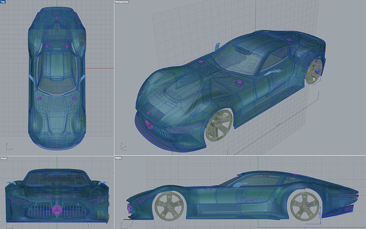Screen dimensions: 366x229
Task: Select the Mercedes star emblem in Front view
Action: (57, 209)
